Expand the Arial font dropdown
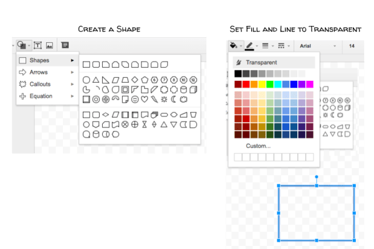The image size is (374, 249). click(x=318, y=45)
